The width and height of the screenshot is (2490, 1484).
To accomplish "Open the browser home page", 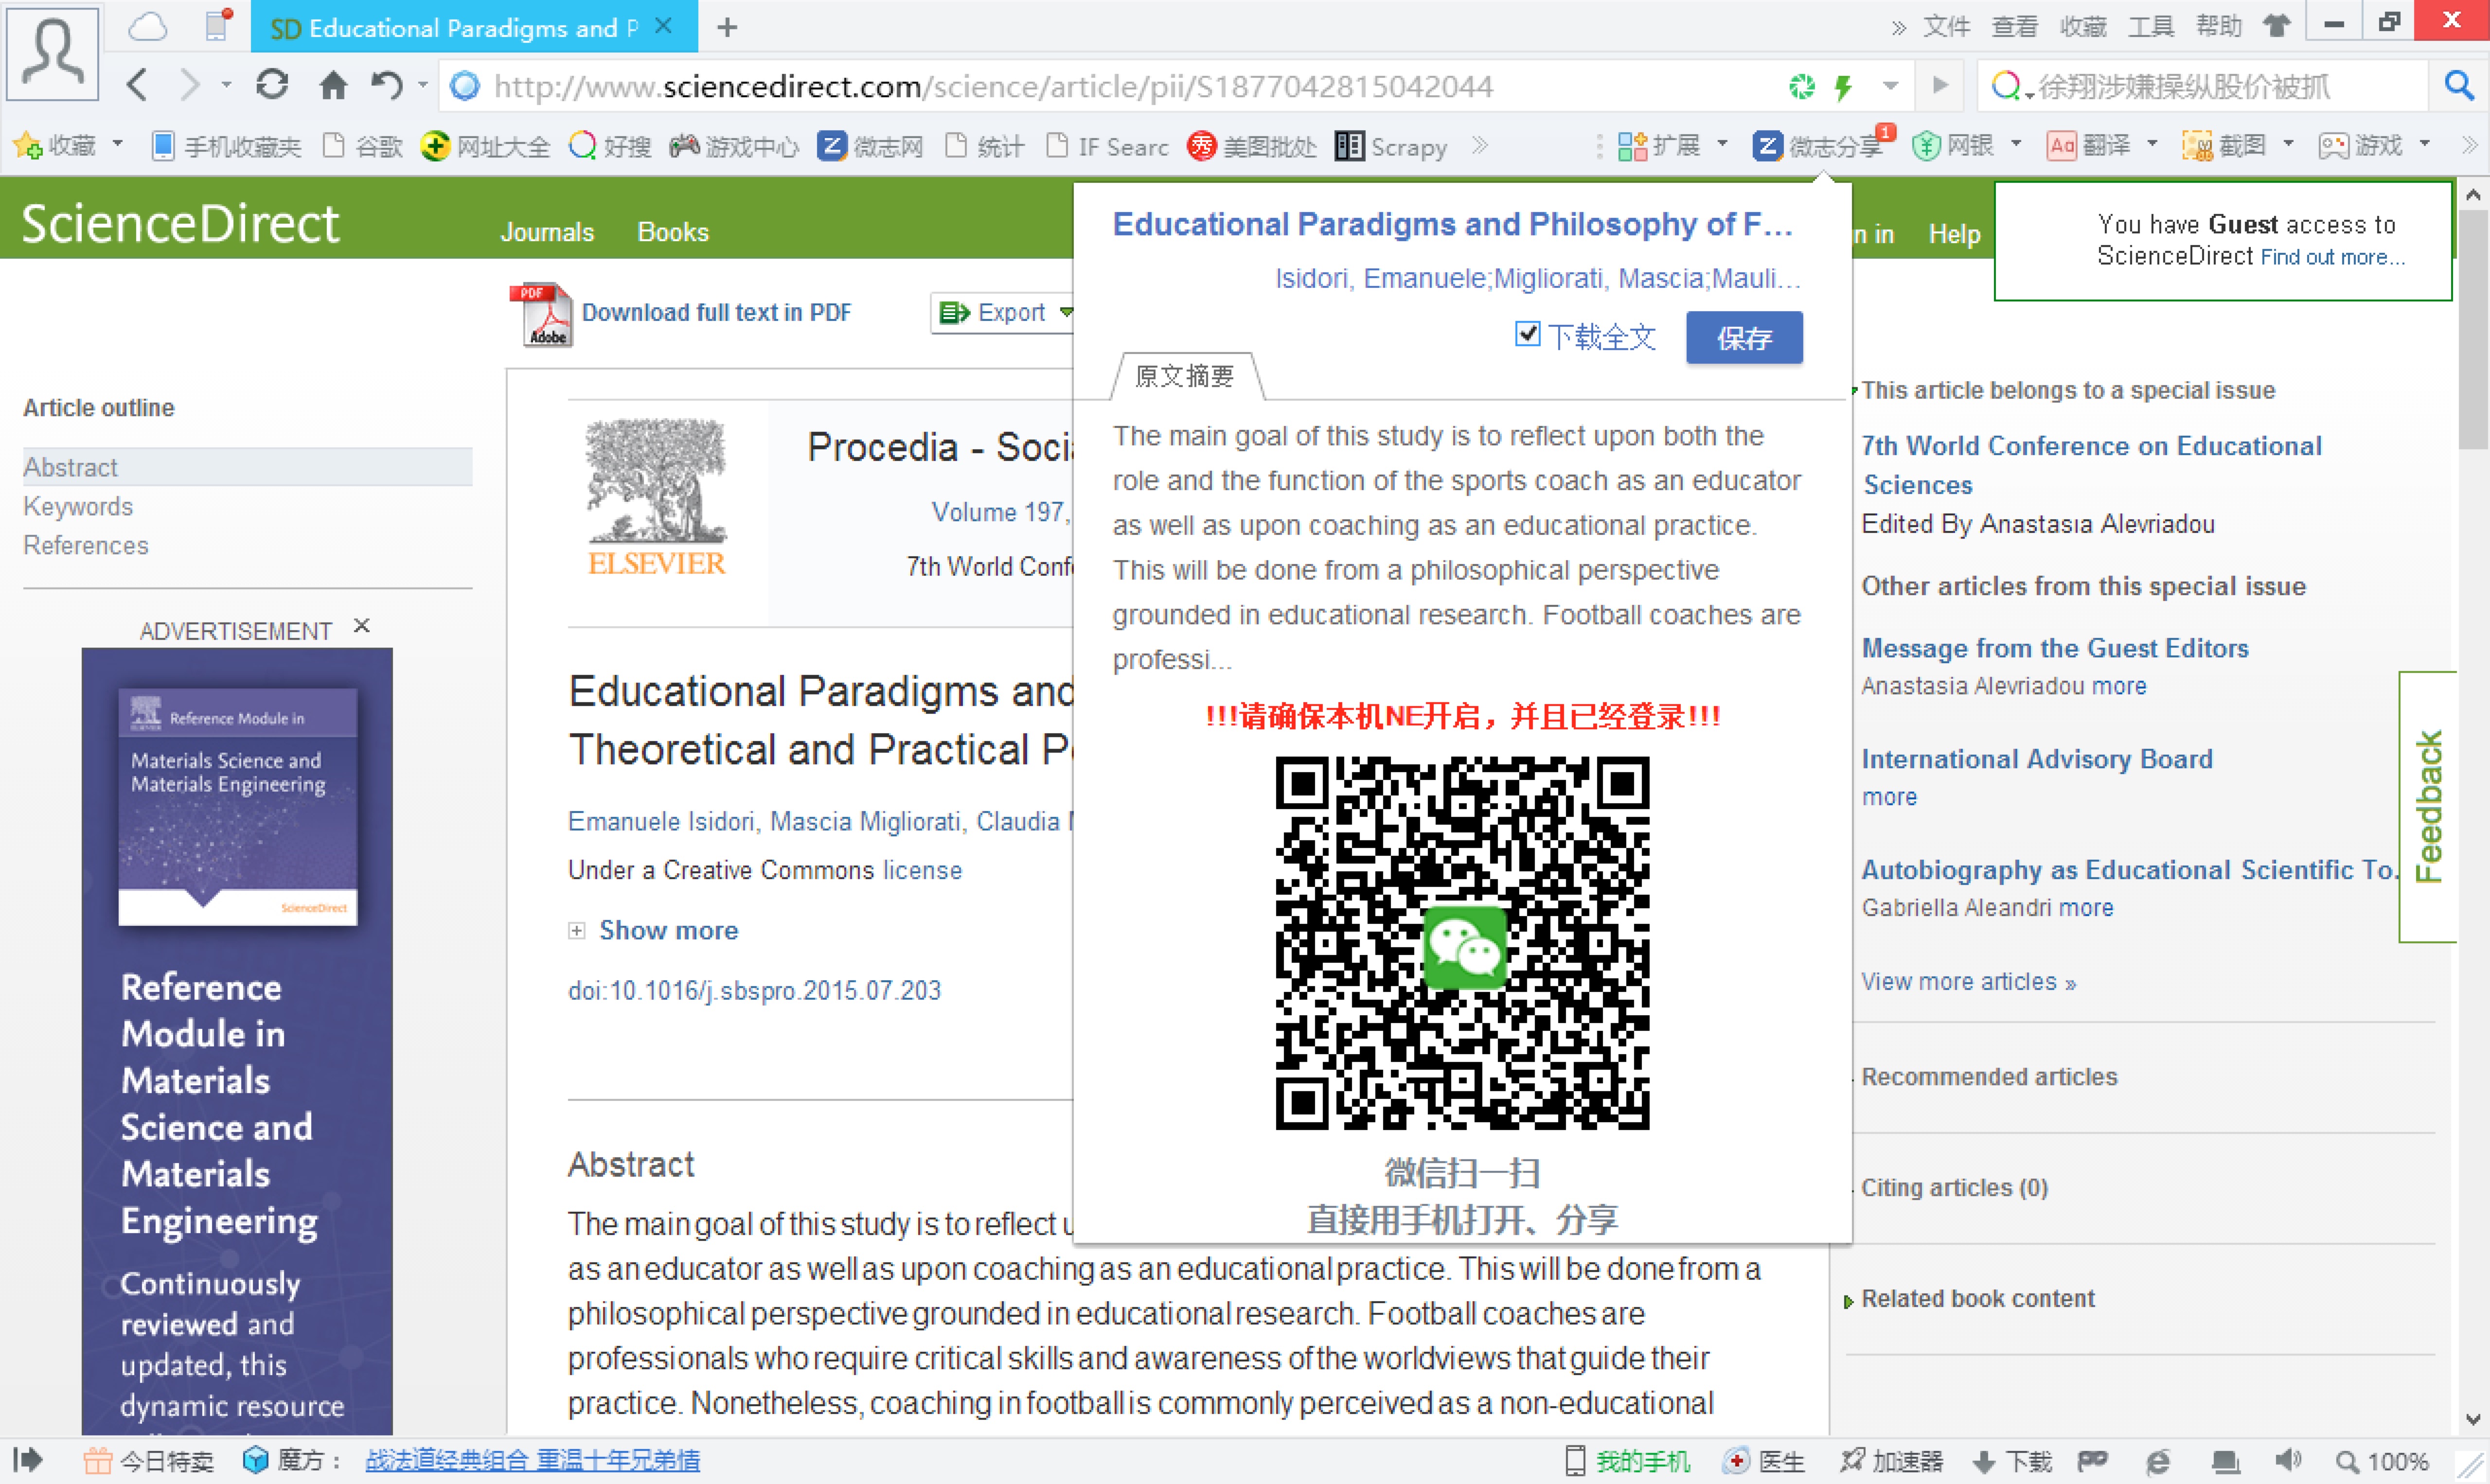I will click(x=333, y=86).
